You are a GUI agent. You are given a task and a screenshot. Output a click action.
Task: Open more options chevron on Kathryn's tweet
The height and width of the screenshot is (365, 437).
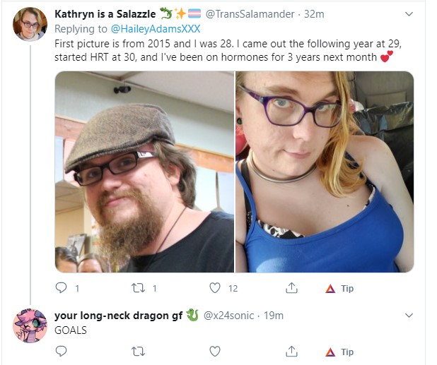tap(409, 14)
